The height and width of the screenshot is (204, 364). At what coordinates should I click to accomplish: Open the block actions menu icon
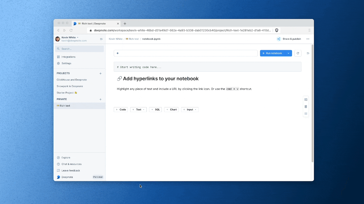(x=306, y=114)
